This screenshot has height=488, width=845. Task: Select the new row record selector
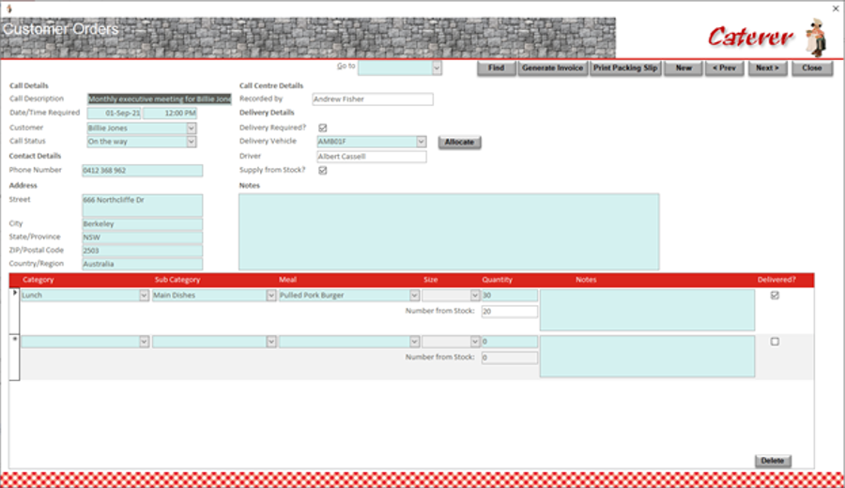(x=14, y=358)
